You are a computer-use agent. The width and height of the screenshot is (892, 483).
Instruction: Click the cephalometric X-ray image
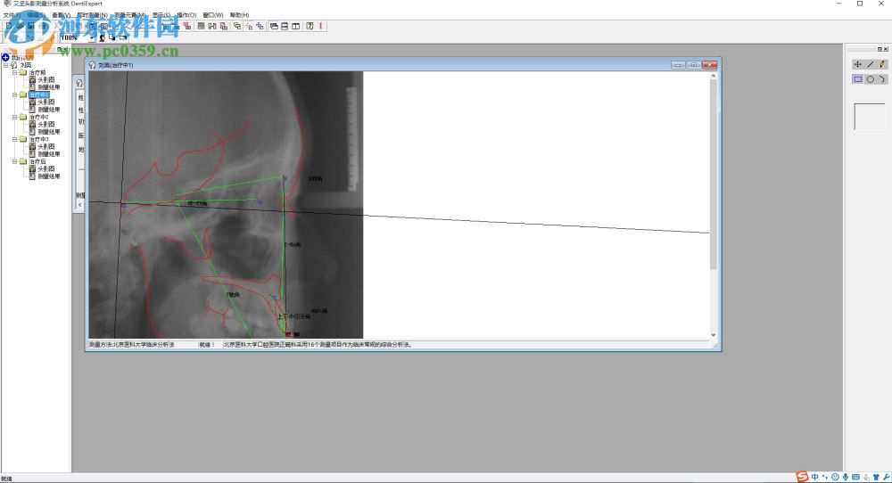226,205
